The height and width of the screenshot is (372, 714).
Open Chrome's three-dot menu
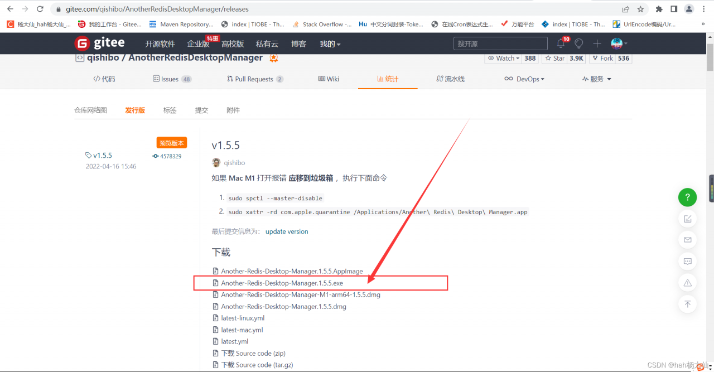(705, 9)
